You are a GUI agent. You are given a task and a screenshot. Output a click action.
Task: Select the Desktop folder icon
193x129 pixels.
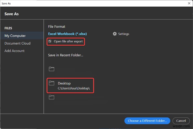point(52,83)
